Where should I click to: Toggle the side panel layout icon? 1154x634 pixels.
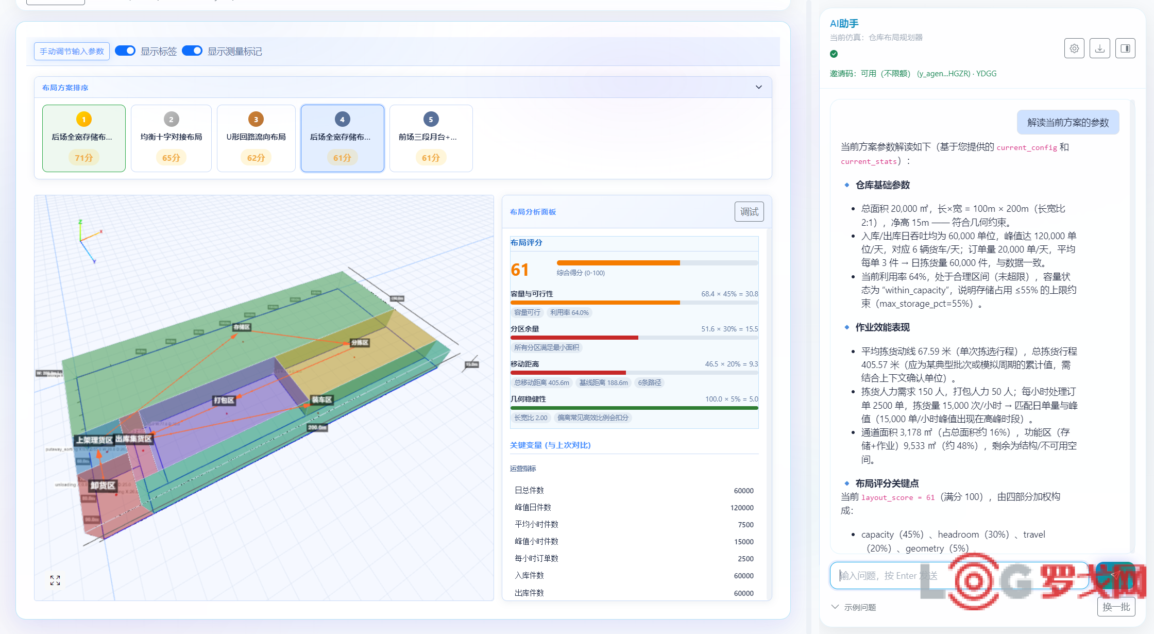click(1126, 48)
